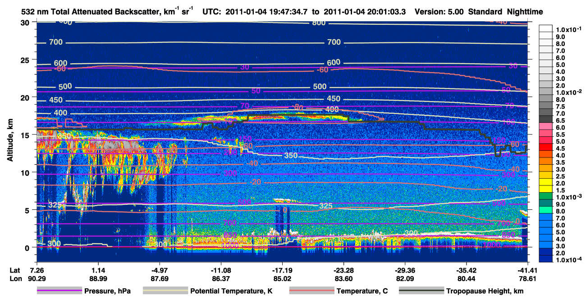Click longitude value 88.99
This screenshot has width=586, height=301.
click(98, 279)
